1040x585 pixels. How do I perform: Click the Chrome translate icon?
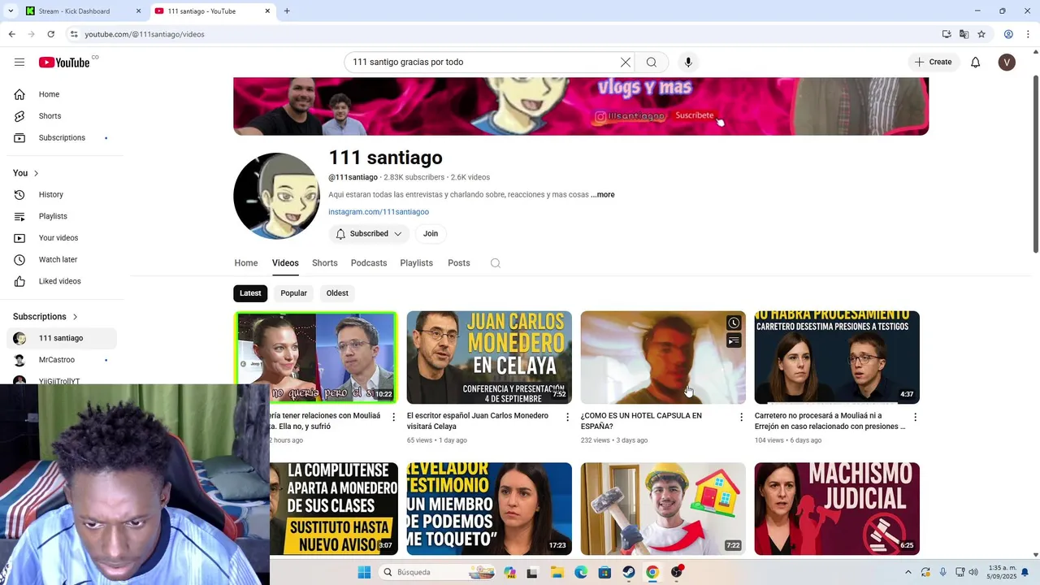pyautogui.click(x=964, y=34)
